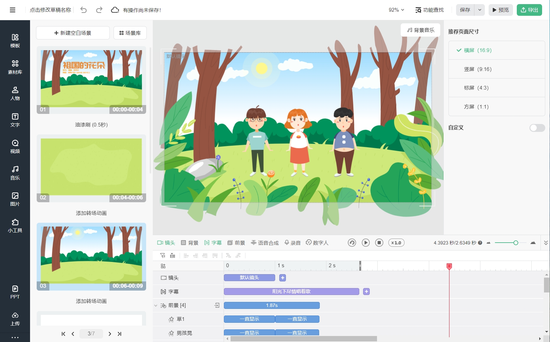
Task: Open the x1.0 playback speed selector
Action: coord(396,243)
